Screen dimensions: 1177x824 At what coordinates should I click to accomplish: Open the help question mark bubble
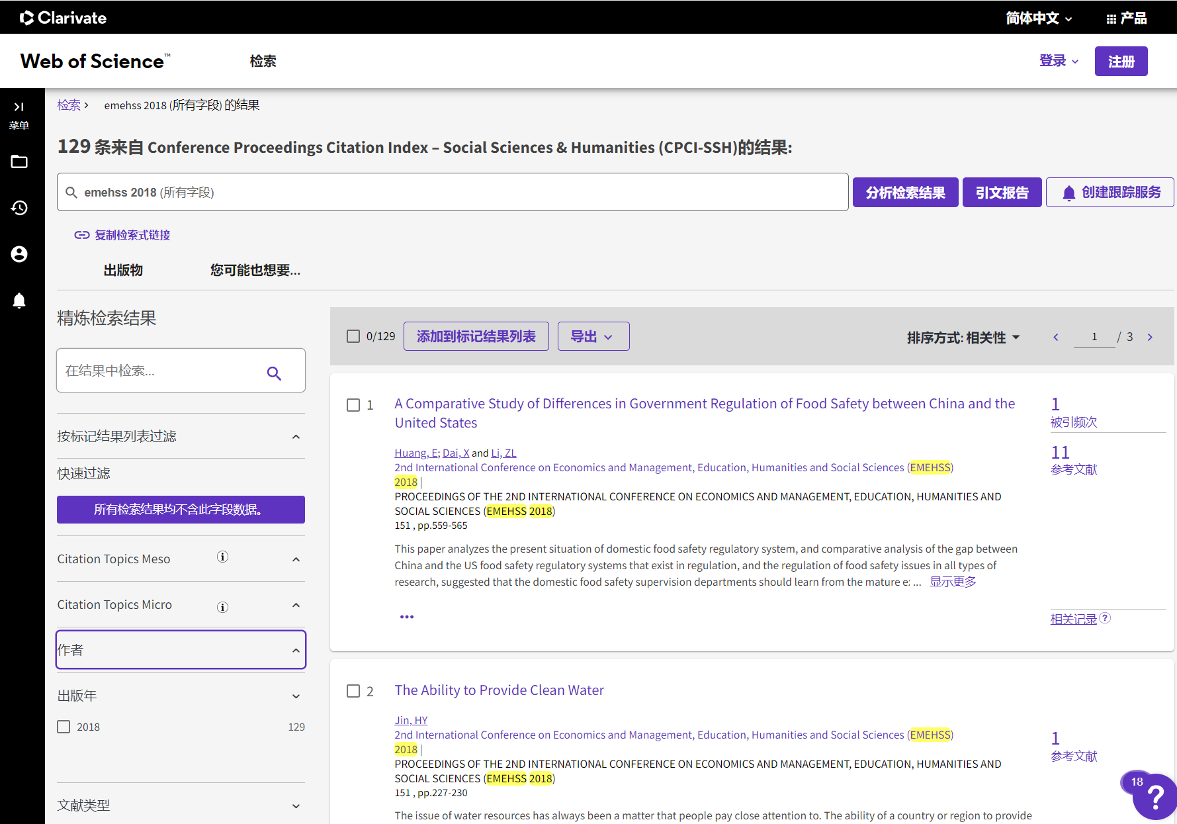[1155, 797]
